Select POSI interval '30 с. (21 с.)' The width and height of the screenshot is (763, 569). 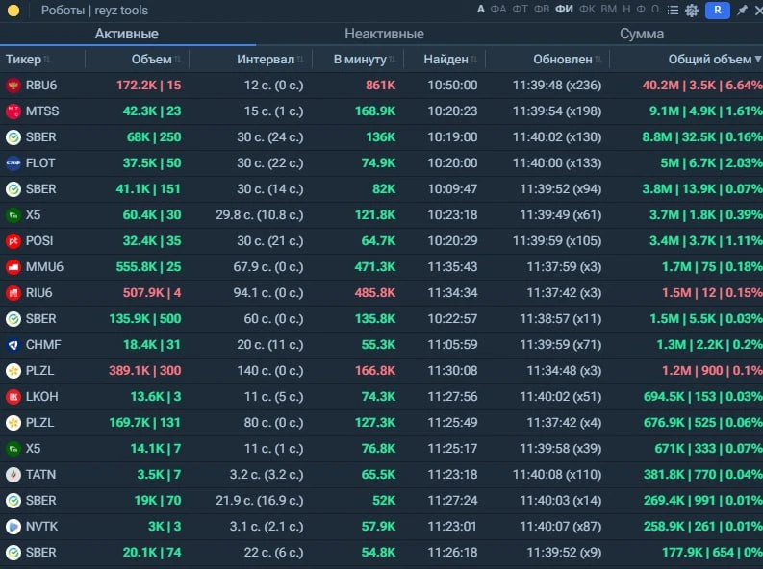(x=270, y=241)
